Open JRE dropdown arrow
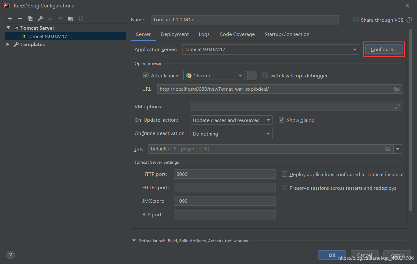 (x=398, y=149)
